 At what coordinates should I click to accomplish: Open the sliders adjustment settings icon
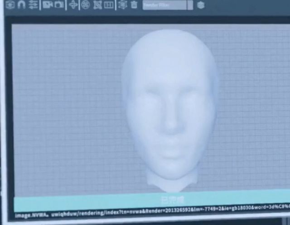tap(33, 5)
